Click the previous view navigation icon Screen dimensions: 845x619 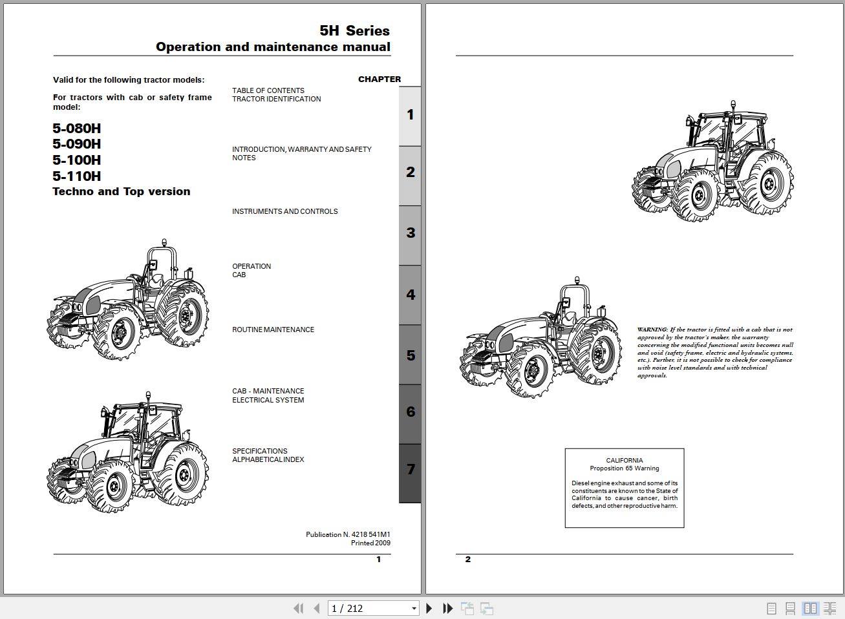click(x=467, y=608)
